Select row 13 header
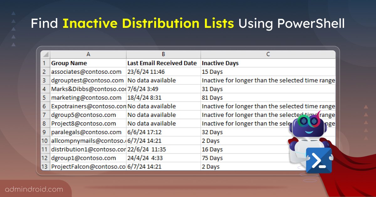The image size is (376, 197). coord(45,166)
